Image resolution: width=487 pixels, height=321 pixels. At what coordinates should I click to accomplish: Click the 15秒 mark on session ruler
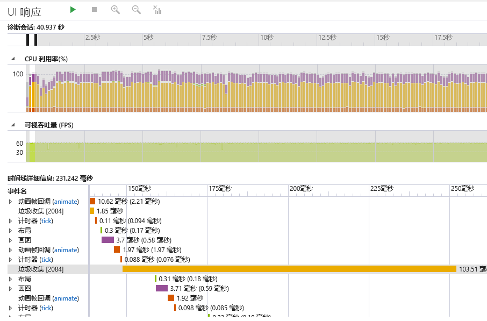(x=383, y=38)
